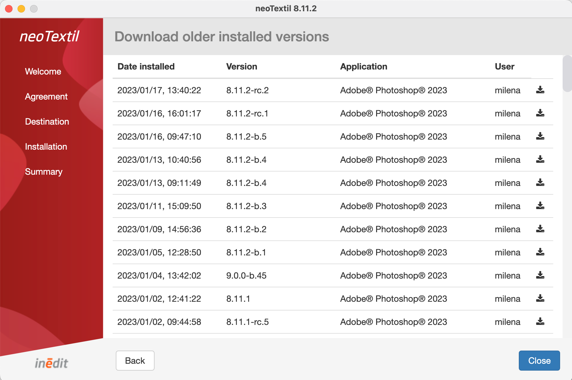Screen dimensions: 572x380
Task: Download version 8.11.2-b.5 installer
Action: [x=540, y=136]
